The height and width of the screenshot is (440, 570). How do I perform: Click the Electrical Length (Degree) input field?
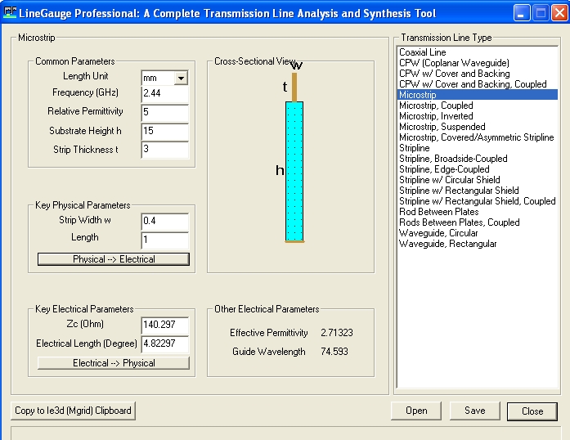click(x=164, y=344)
